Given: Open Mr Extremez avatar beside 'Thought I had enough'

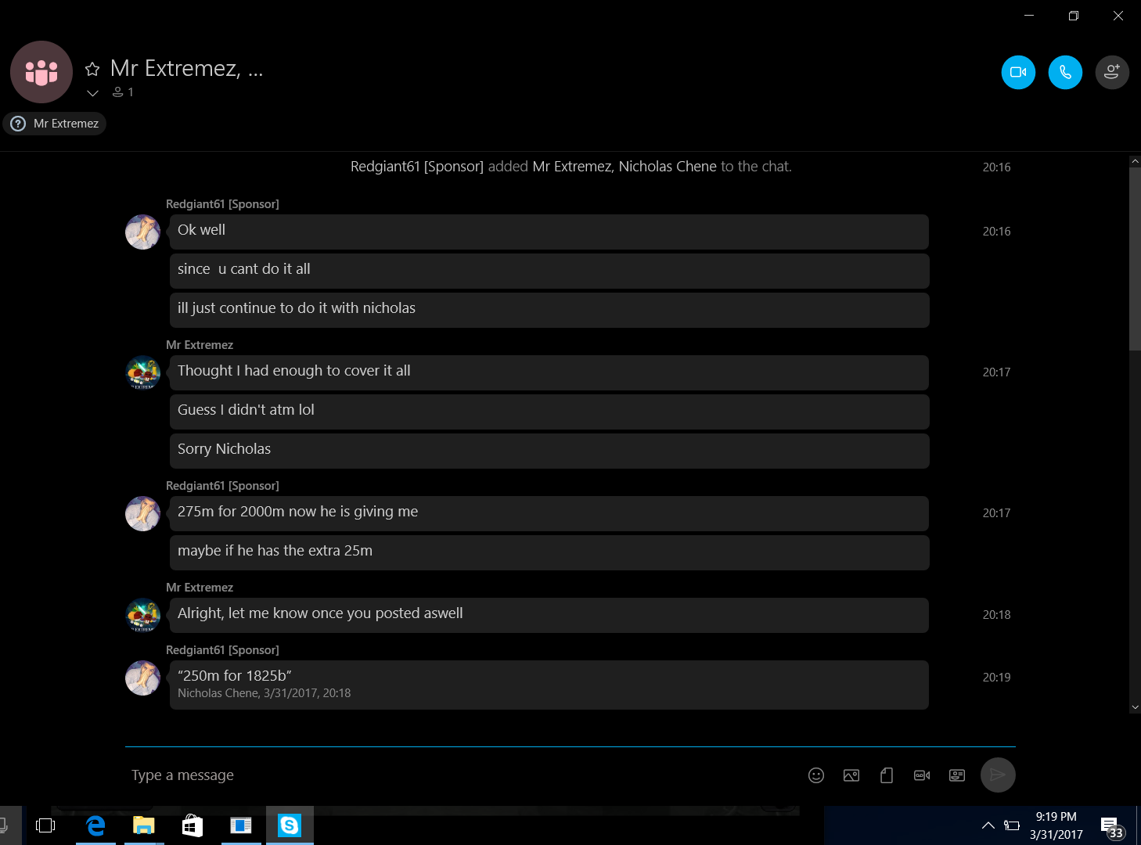Looking at the screenshot, I should pyautogui.click(x=143, y=373).
